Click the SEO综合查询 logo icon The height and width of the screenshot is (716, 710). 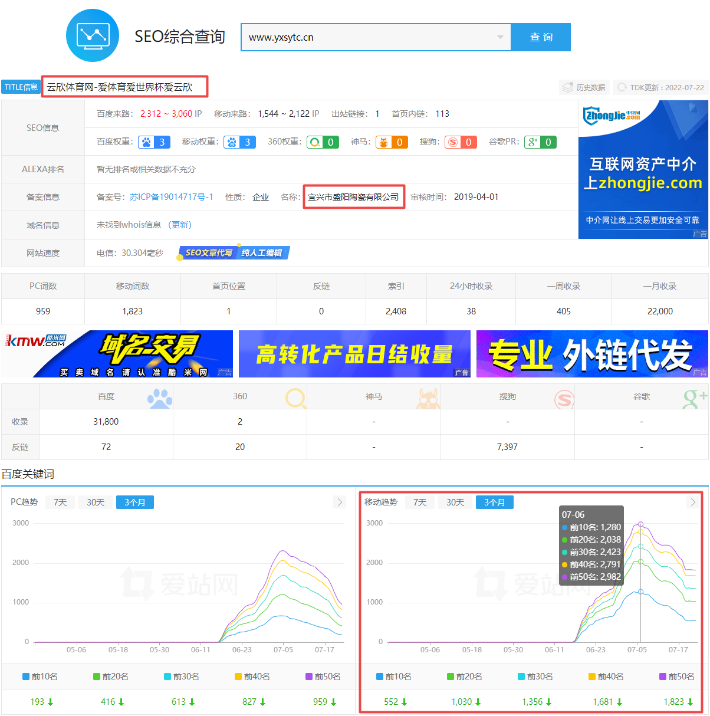pyautogui.click(x=93, y=35)
